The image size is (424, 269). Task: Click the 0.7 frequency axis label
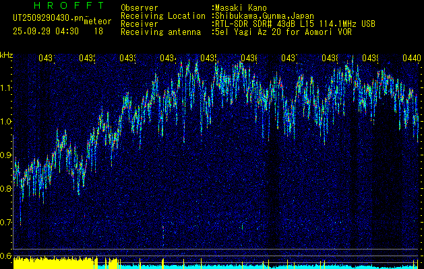pyautogui.click(x=6, y=222)
